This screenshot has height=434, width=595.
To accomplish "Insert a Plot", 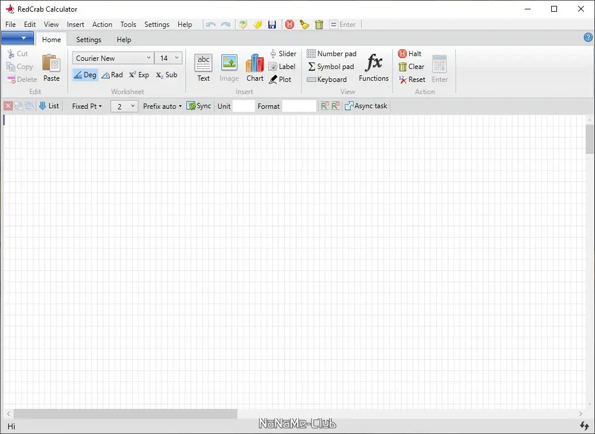I will click(280, 80).
